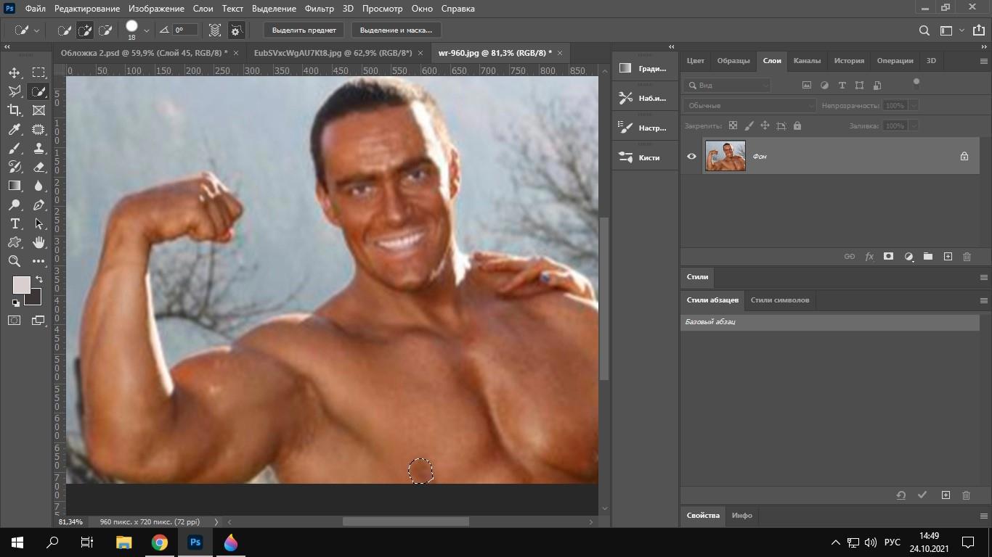This screenshot has height=557, width=992.
Task: Click the foreground color swatch
Action: tap(21, 284)
